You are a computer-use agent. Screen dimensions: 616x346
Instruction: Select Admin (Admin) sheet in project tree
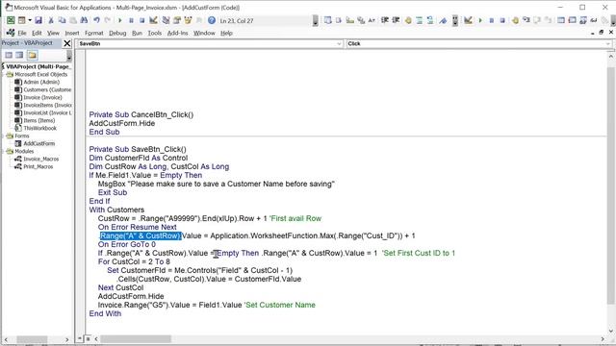coord(41,82)
